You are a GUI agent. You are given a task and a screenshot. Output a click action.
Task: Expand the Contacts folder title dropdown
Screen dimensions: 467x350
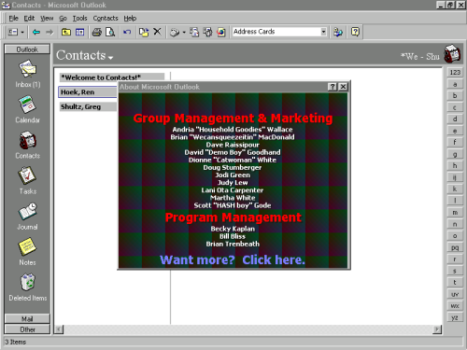coord(110,58)
